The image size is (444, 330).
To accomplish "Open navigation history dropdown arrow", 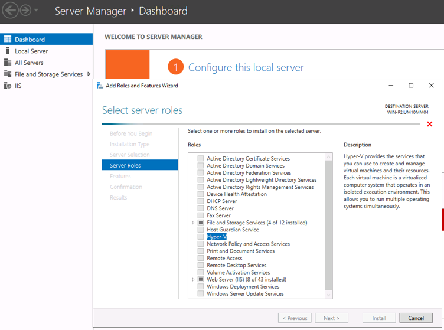I will pos(37,11).
